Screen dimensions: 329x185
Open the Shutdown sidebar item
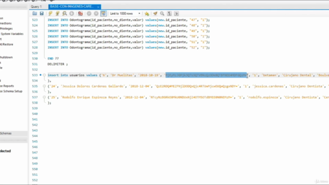coord(6,57)
